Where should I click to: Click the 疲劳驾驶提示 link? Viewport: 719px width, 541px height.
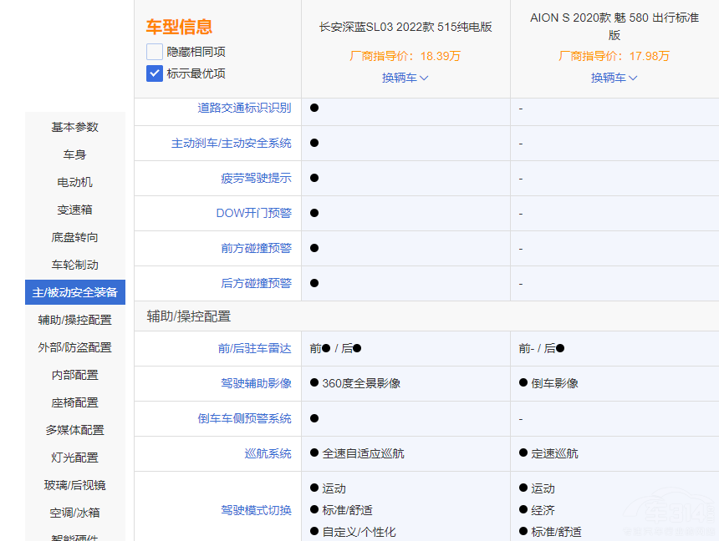[x=256, y=179]
